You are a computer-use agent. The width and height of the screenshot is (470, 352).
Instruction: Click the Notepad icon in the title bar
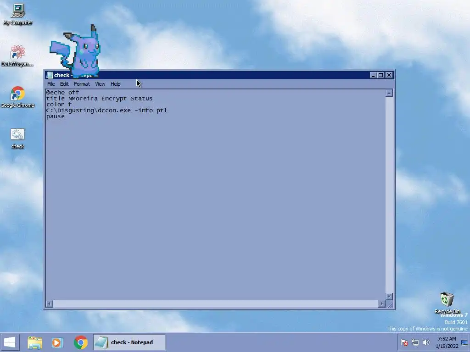(50, 75)
